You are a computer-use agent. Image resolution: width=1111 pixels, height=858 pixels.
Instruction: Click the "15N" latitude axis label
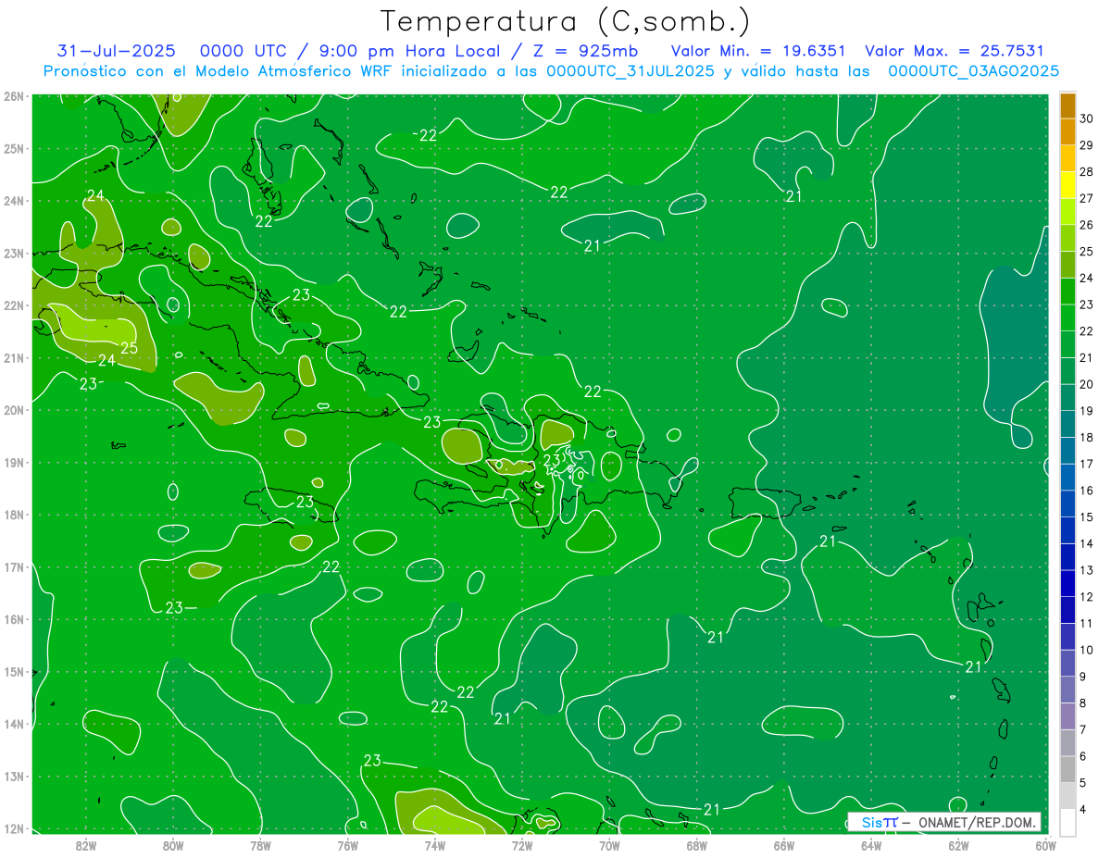pyautogui.click(x=14, y=672)
